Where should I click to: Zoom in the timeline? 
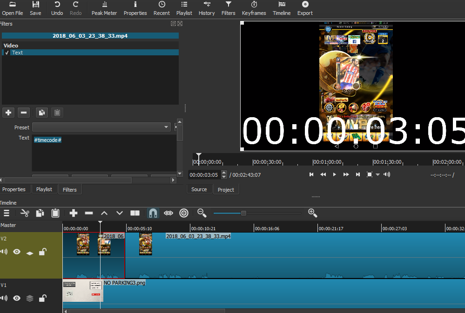pyautogui.click(x=313, y=213)
